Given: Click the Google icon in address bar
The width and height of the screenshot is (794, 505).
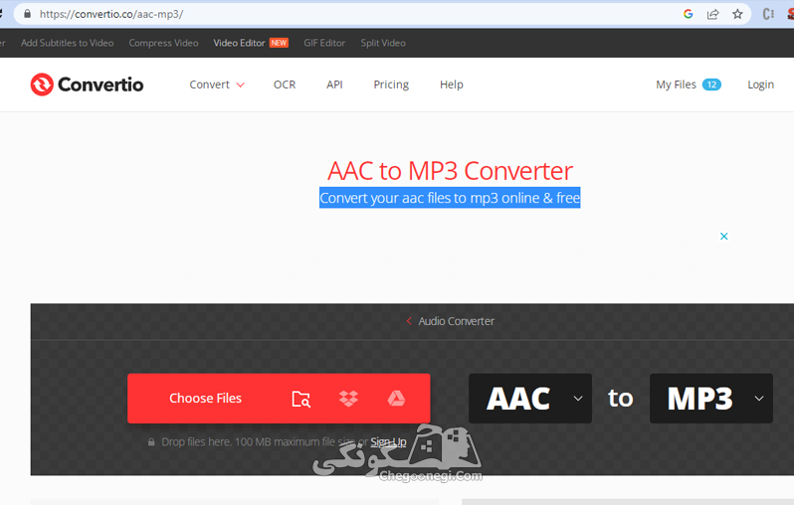Looking at the screenshot, I should (688, 14).
